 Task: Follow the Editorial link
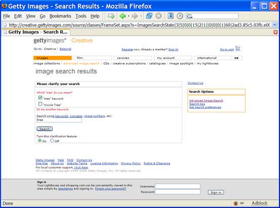click(x=65, y=49)
